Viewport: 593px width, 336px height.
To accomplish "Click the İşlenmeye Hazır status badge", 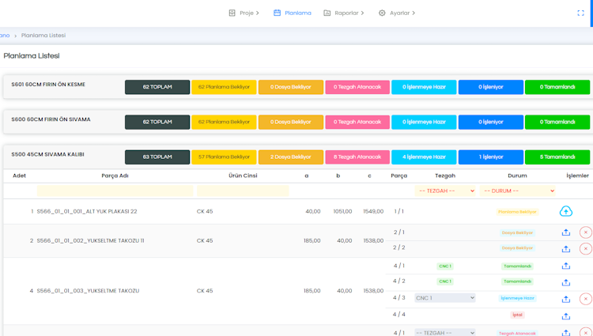I will (517, 298).
